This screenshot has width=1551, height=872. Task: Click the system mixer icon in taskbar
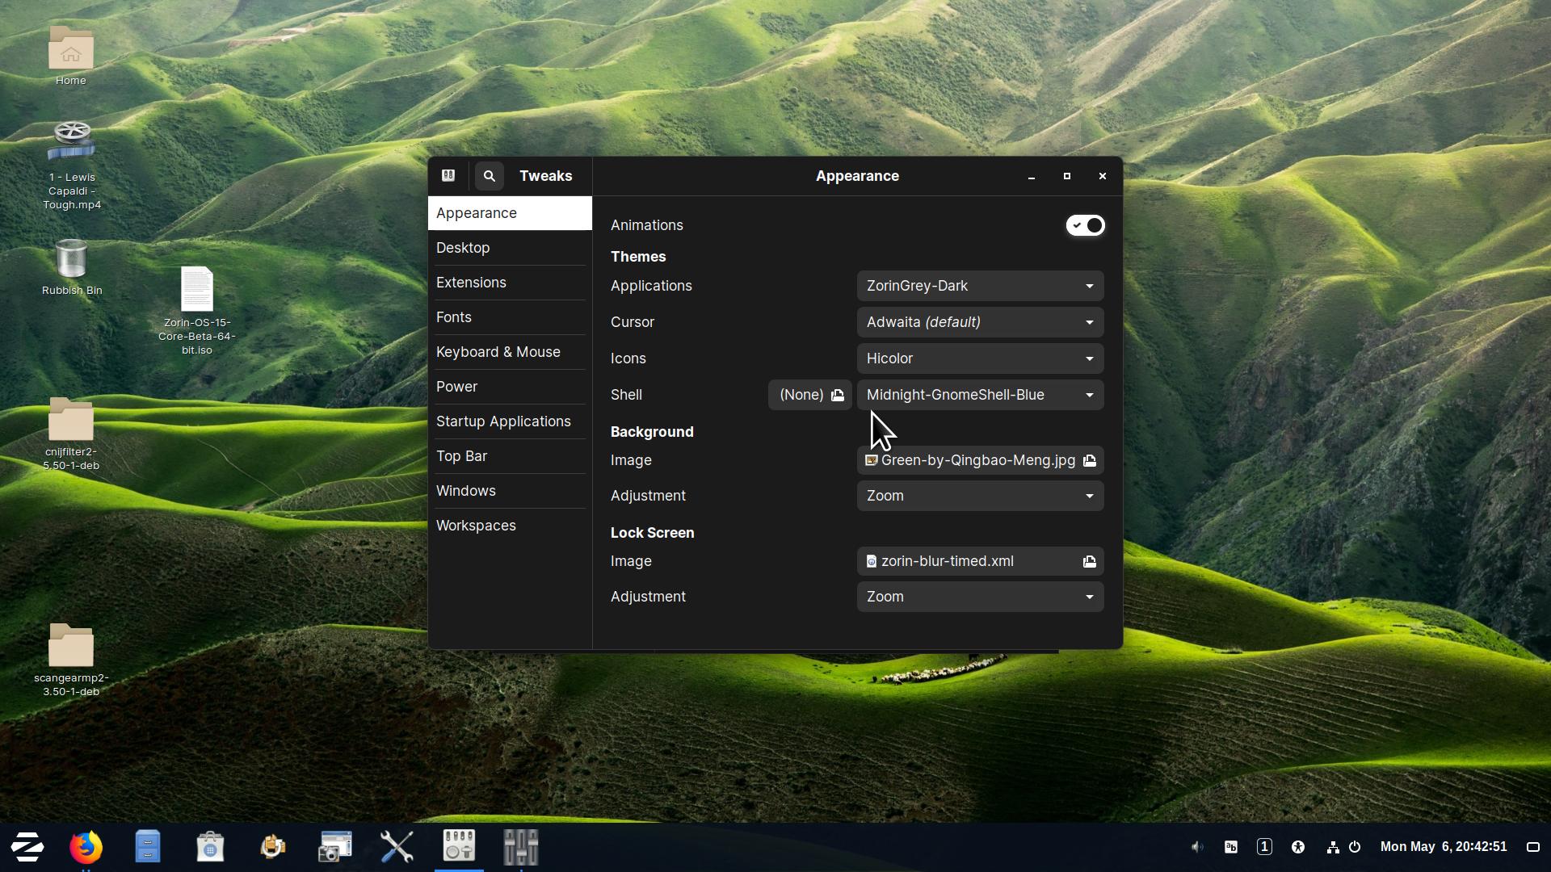click(521, 846)
